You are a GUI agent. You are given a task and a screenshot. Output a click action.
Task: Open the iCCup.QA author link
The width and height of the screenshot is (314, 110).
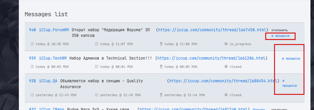tap(48, 81)
